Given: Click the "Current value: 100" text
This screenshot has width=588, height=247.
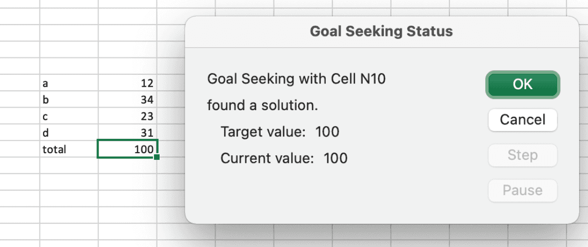Looking at the screenshot, I should 284,158.
